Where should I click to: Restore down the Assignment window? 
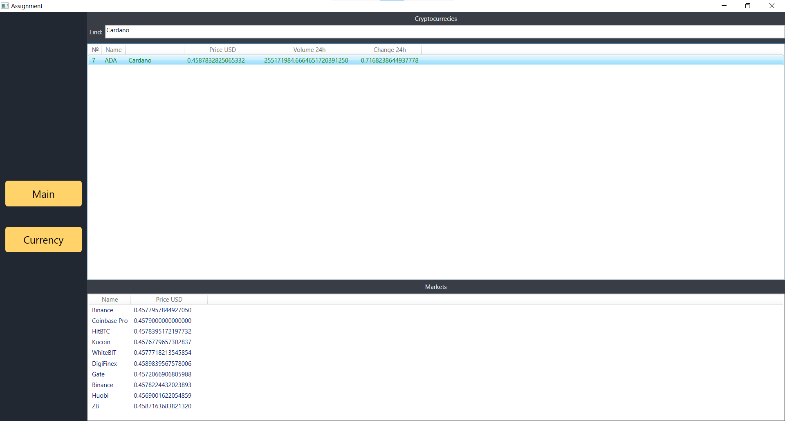point(748,6)
